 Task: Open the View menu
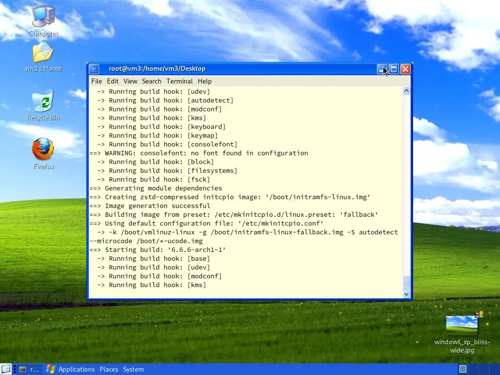pyautogui.click(x=130, y=82)
